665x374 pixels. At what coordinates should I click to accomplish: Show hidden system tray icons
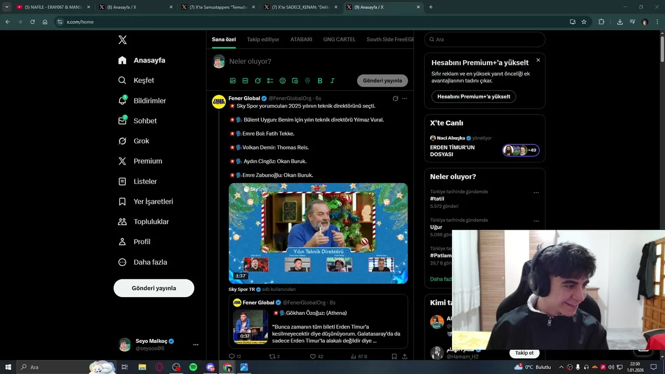click(561, 367)
